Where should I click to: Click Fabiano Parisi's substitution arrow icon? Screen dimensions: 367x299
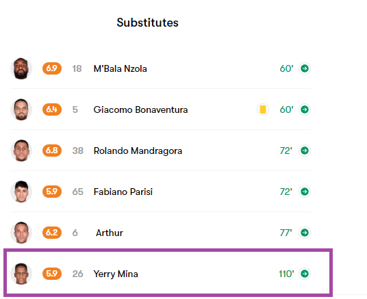pos(305,192)
